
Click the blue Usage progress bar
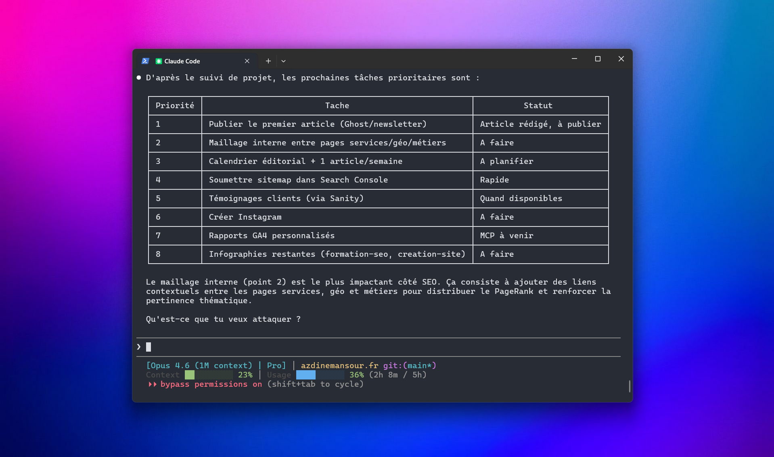click(320, 375)
